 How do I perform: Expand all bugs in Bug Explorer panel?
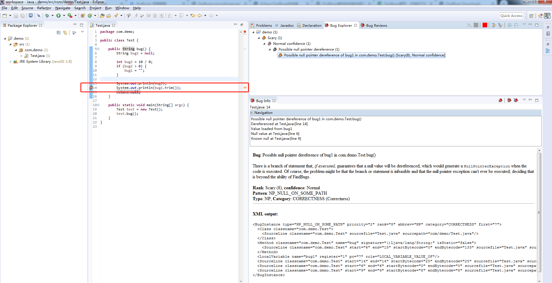point(509,25)
